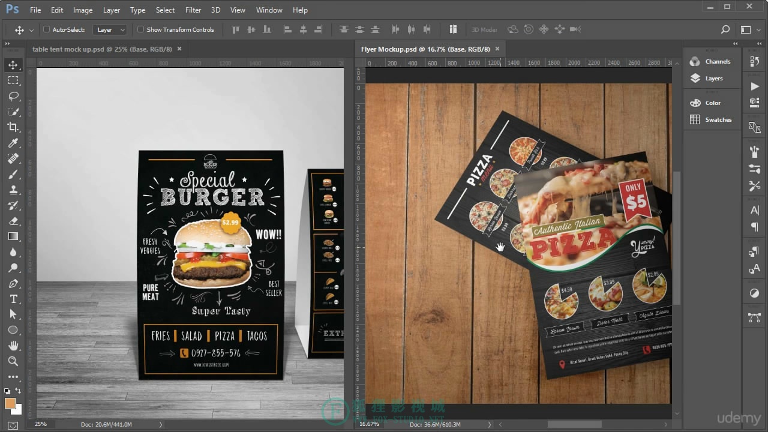The height and width of the screenshot is (432, 768).
Task: Click the search magnifier icon
Action: [x=725, y=29]
